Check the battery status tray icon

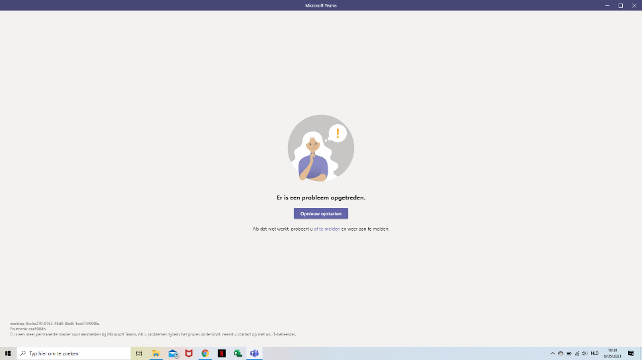tap(569, 353)
